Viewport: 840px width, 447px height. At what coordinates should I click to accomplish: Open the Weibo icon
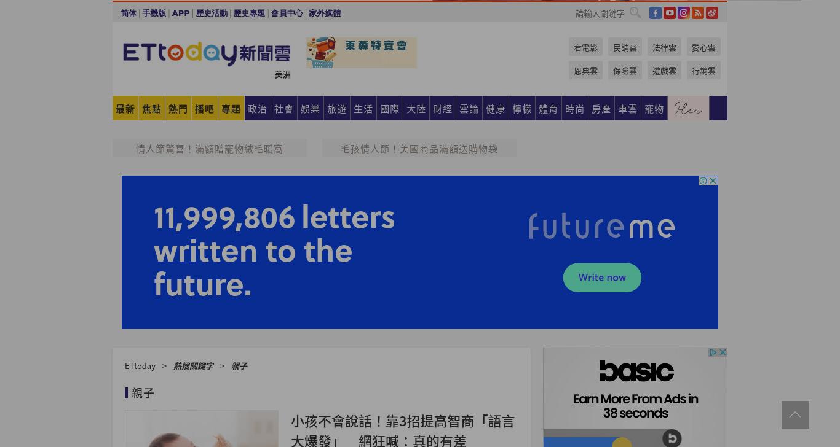click(712, 13)
